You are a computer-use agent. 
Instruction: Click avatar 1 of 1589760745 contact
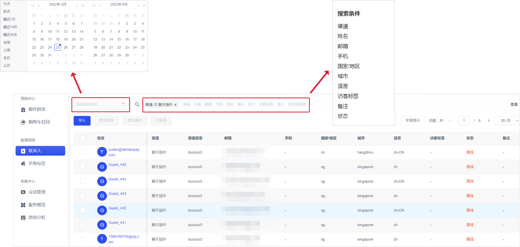[102, 239]
